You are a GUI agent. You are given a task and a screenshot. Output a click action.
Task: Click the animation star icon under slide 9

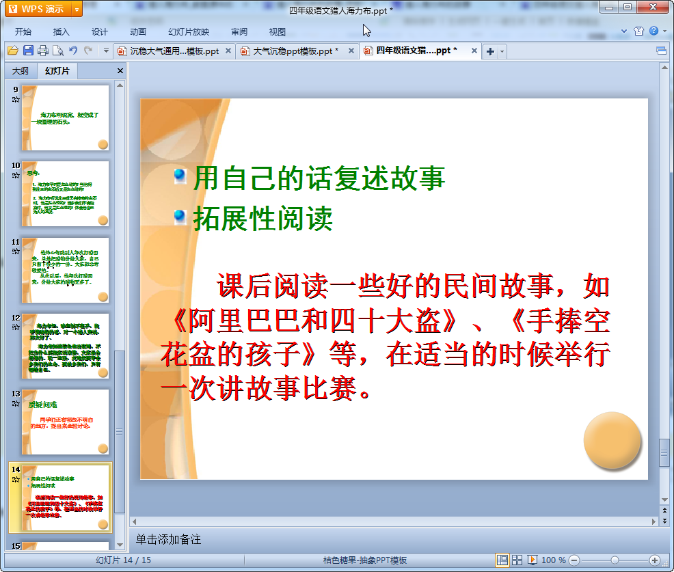click(16, 100)
